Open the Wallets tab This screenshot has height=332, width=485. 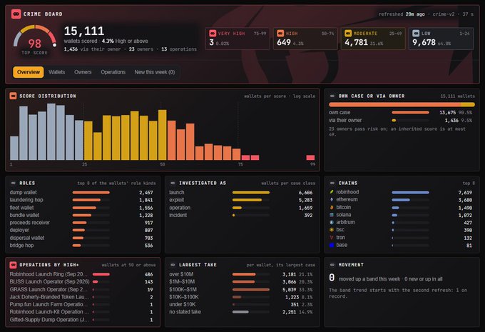coord(56,72)
